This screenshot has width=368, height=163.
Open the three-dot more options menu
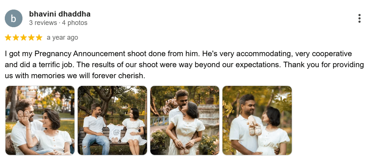pyautogui.click(x=359, y=18)
